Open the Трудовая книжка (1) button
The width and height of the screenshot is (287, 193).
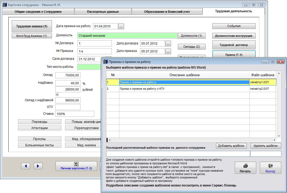[32, 26]
